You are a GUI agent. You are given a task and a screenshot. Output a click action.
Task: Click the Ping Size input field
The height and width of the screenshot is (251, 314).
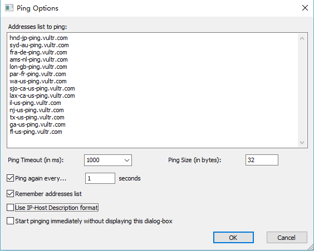(x=262, y=160)
